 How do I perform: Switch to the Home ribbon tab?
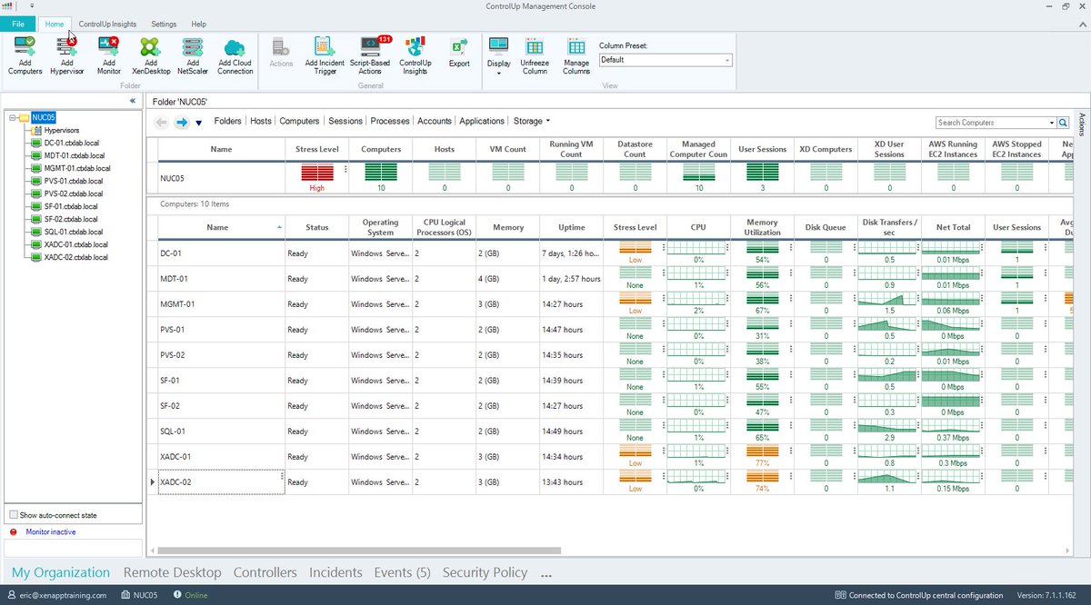click(55, 24)
